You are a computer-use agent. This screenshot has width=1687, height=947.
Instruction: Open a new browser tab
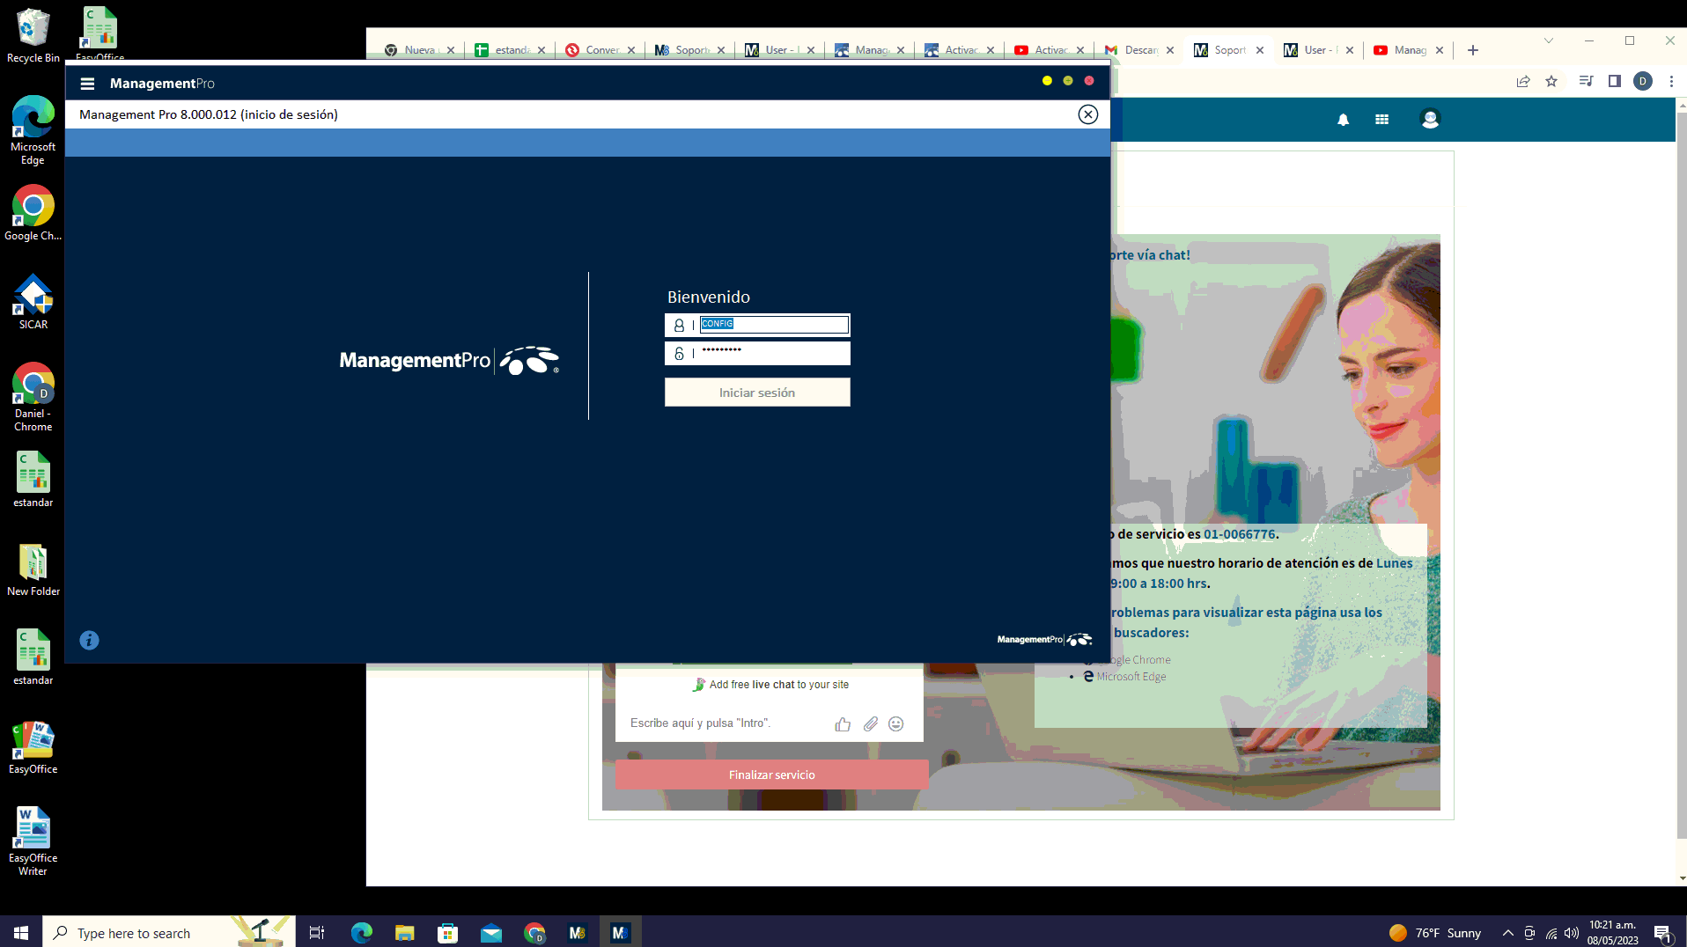(1472, 50)
